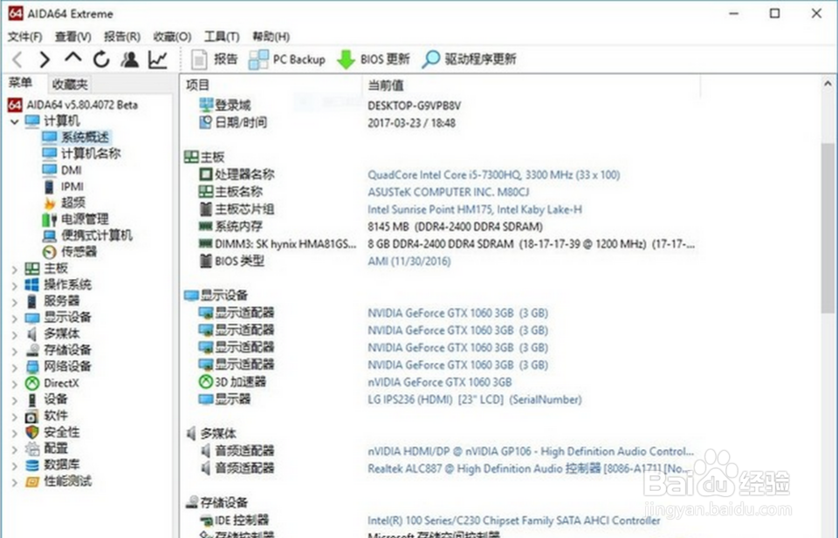This screenshot has height=538, width=838.
Task: Open the Realtek ALC887 audio link
Action: click(529, 468)
